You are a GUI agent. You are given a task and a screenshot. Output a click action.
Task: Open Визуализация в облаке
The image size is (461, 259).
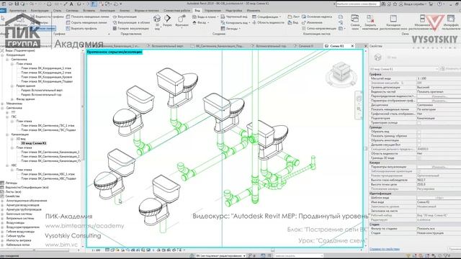click(x=131, y=22)
